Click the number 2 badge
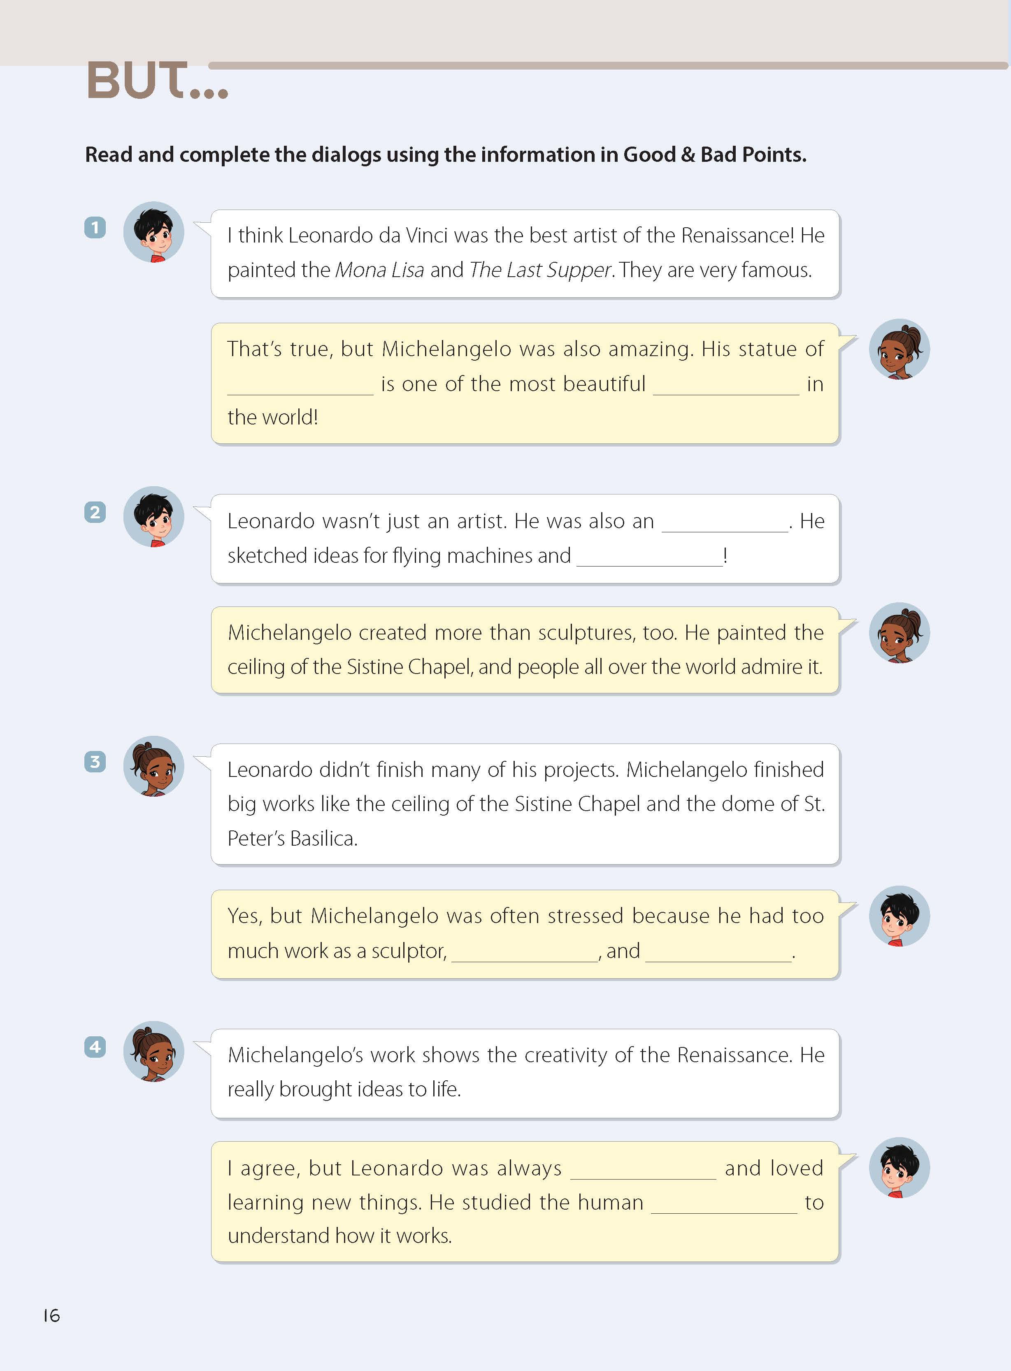Screen dimensions: 1011x1371 95,512
